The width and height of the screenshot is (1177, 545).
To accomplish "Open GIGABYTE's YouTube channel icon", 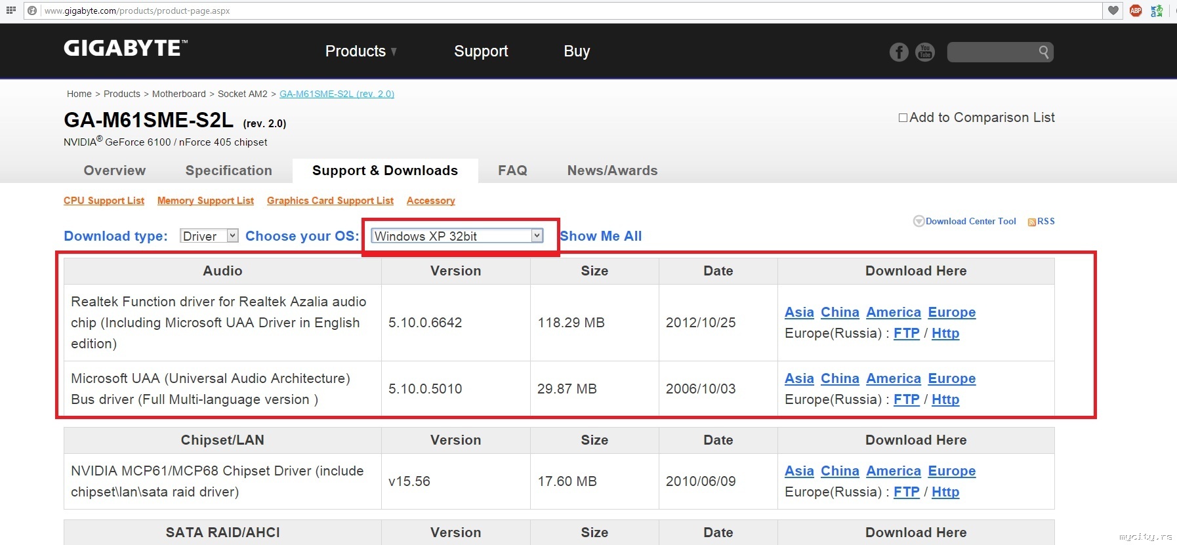I will point(925,52).
